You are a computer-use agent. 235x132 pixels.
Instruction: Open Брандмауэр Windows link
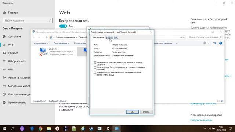203,103
